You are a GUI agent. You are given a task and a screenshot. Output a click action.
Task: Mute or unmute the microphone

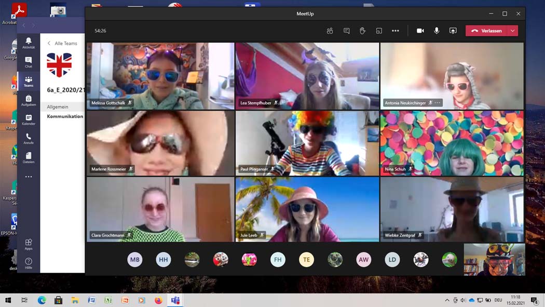(x=437, y=31)
